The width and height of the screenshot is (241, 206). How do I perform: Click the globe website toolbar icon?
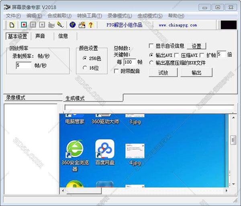point(73,25)
